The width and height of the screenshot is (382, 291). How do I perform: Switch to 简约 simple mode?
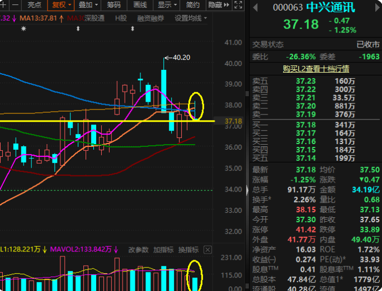click(x=193, y=5)
